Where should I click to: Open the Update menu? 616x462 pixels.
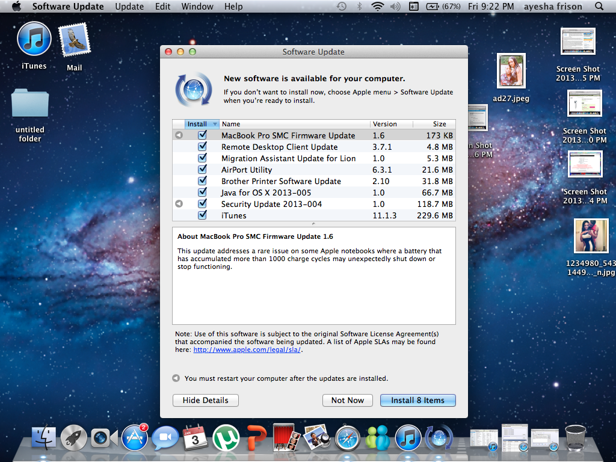pyautogui.click(x=129, y=6)
